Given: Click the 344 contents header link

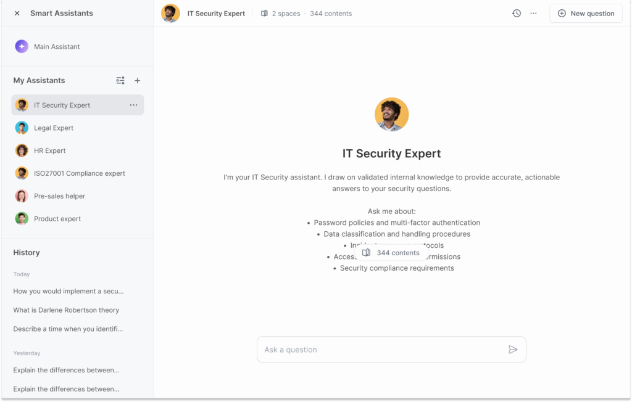Looking at the screenshot, I should 331,14.
